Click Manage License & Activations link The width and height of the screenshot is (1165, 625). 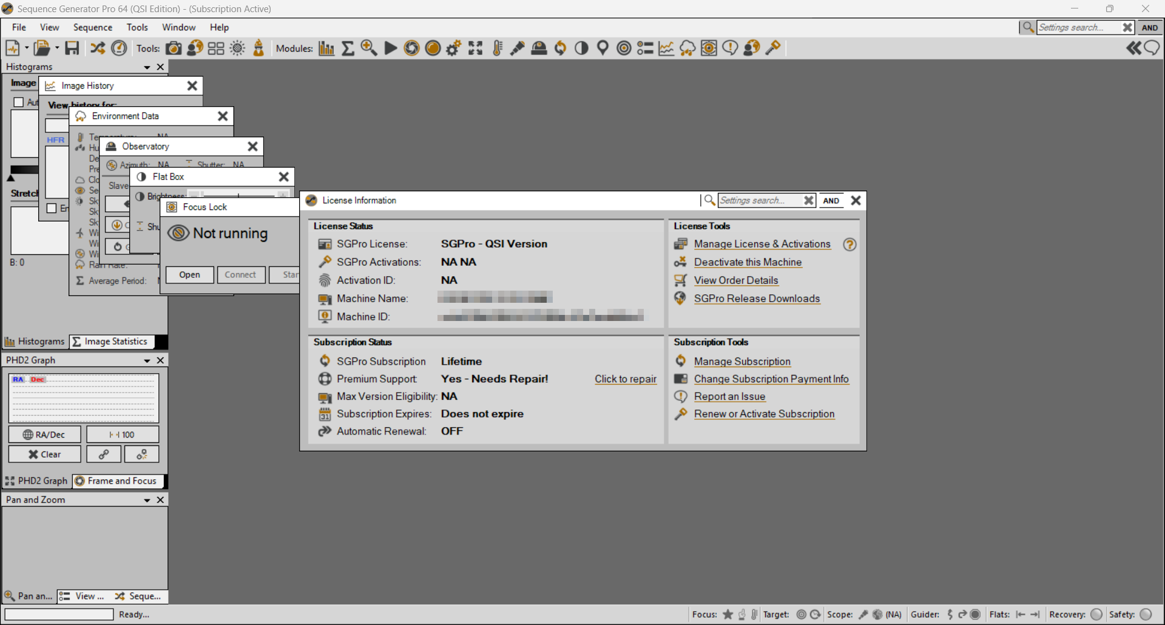(x=762, y=244)
